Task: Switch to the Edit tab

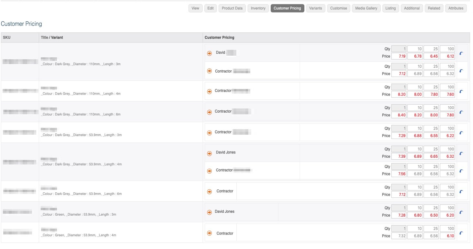Action: click(x=210, y=8)
